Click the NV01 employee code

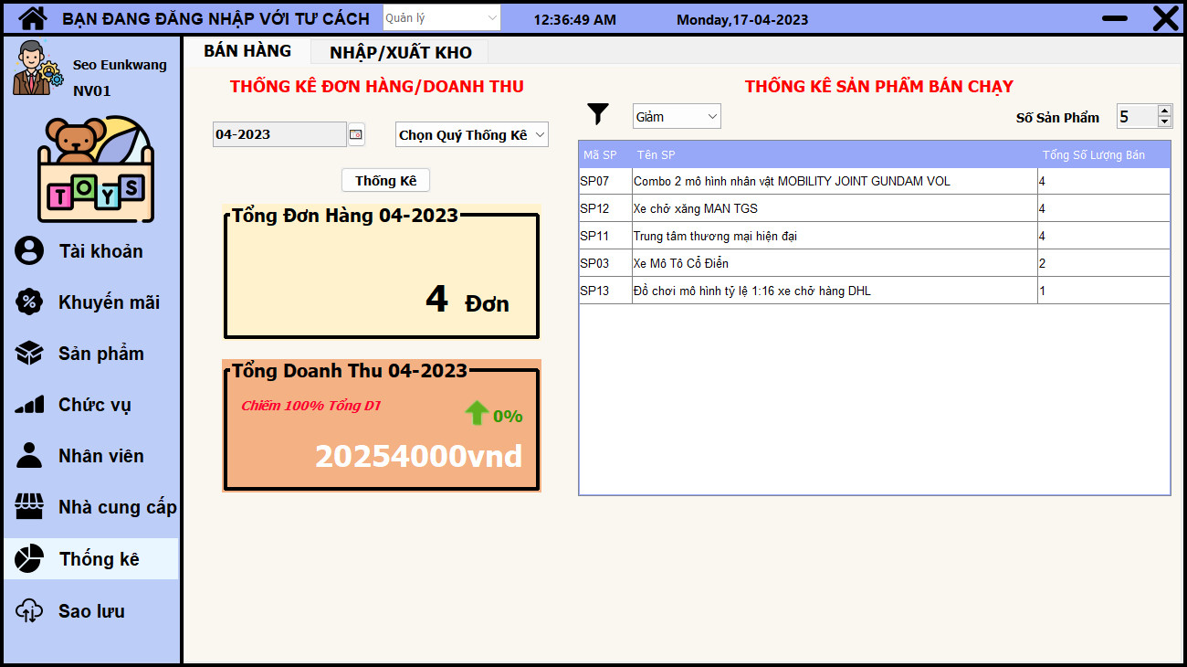(91, 90)
